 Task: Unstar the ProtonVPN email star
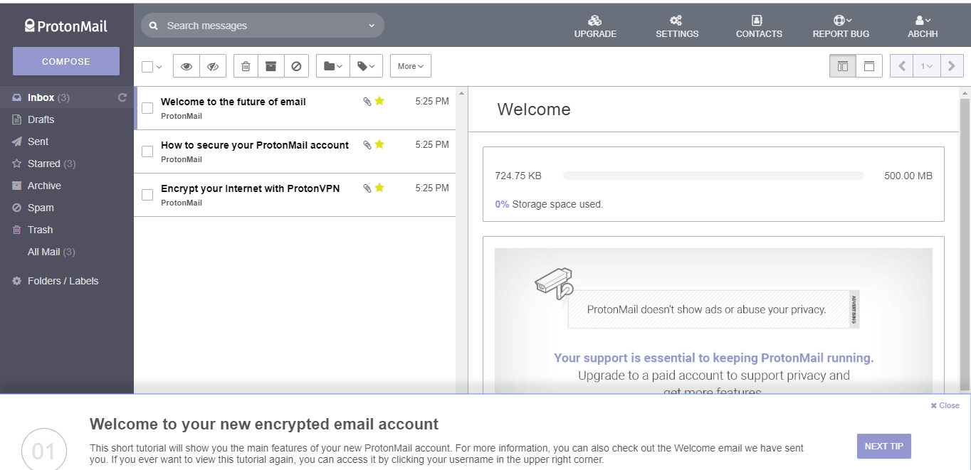[379, 188]
